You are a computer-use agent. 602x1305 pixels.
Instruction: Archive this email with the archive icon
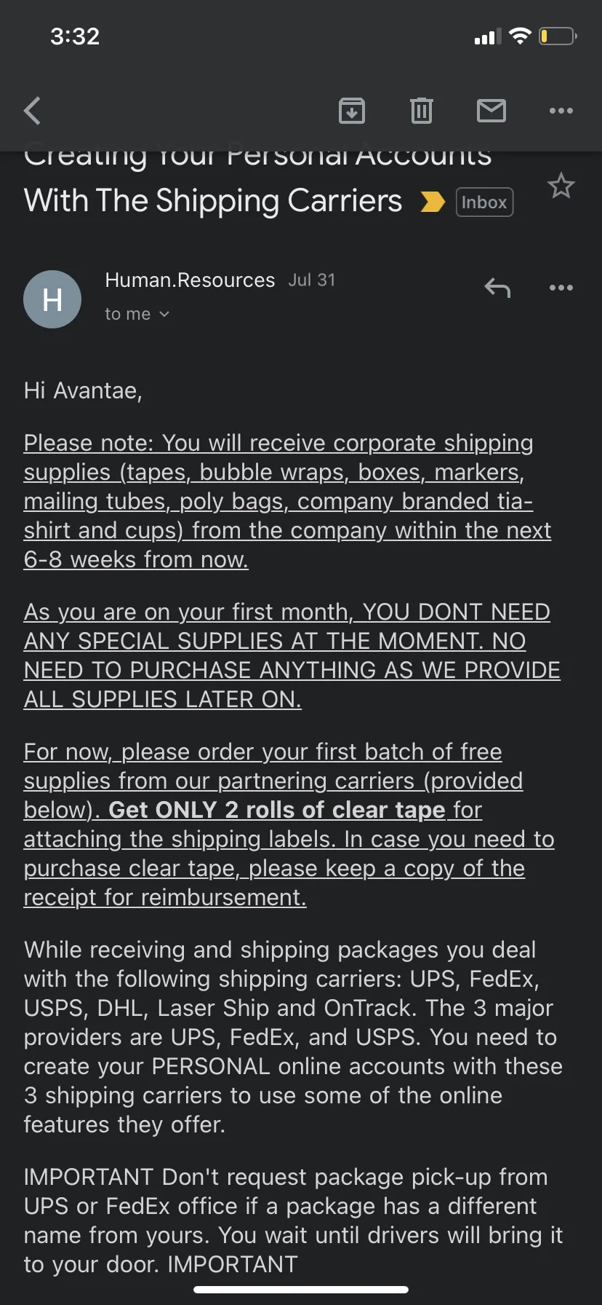[x=352, y=111]
